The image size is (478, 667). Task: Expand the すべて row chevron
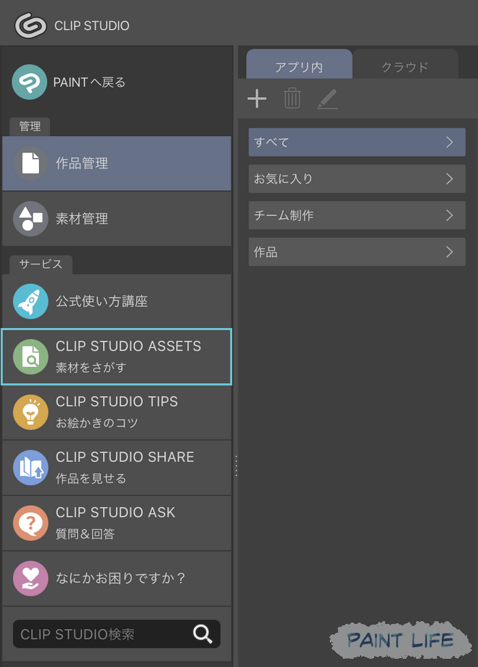click(449, 142)
